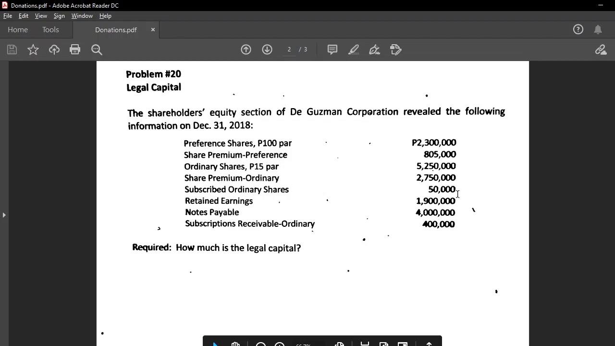Click the total page count '/ 3'
Viewport: 615px width, 346px height.
303,49
